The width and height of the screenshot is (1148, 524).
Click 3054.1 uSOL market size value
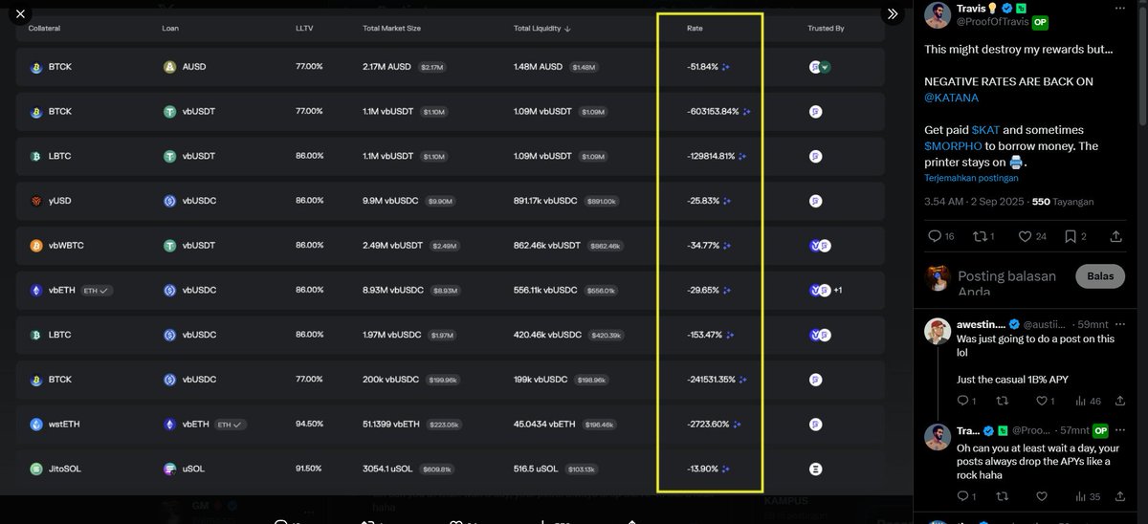[x=388, y=469]
